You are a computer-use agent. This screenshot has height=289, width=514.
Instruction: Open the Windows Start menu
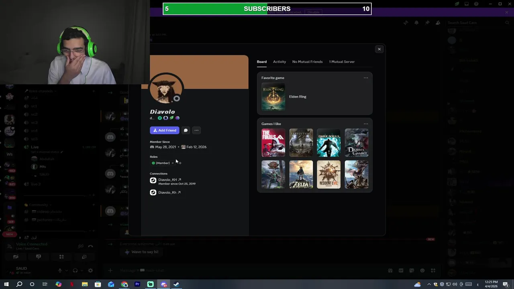click(x=6, y=285)
